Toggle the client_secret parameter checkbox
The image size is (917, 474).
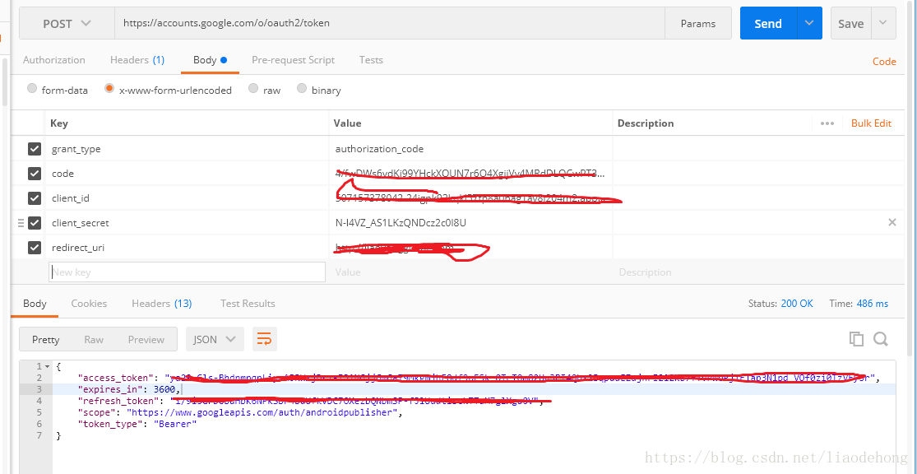[35, 223]
